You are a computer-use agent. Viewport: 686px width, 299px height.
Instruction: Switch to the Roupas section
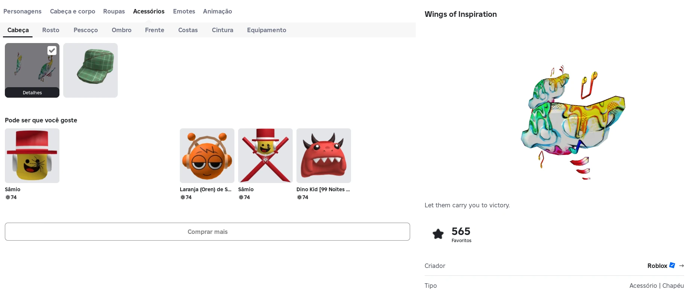point(114,11)
